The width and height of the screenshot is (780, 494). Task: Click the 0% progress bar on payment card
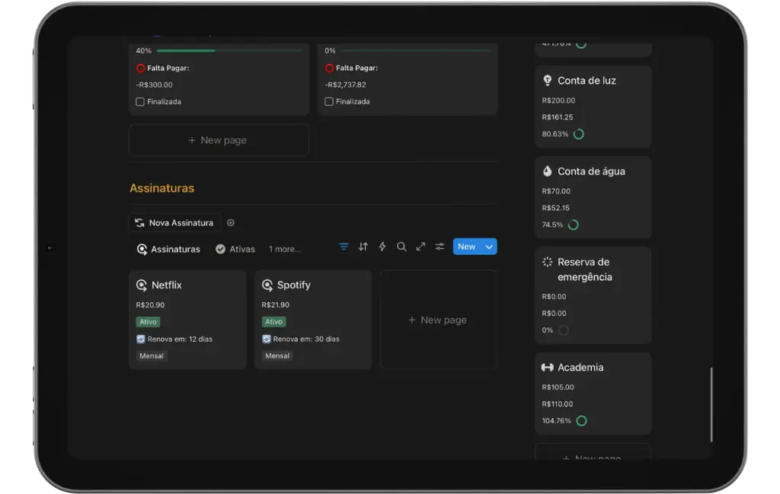(416, 51)
